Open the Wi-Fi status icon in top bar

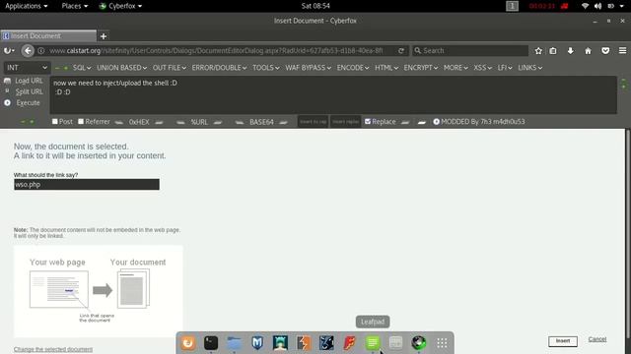tap(585, 6)
